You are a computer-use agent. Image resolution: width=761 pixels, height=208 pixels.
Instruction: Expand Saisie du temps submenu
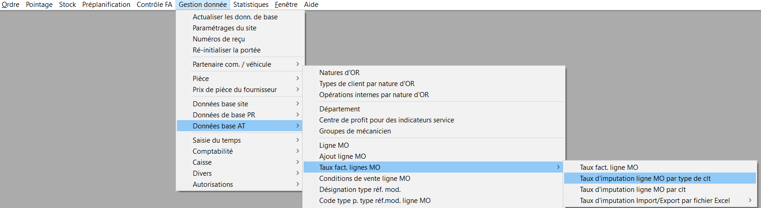pyautogui.click(x=240, y=140)
